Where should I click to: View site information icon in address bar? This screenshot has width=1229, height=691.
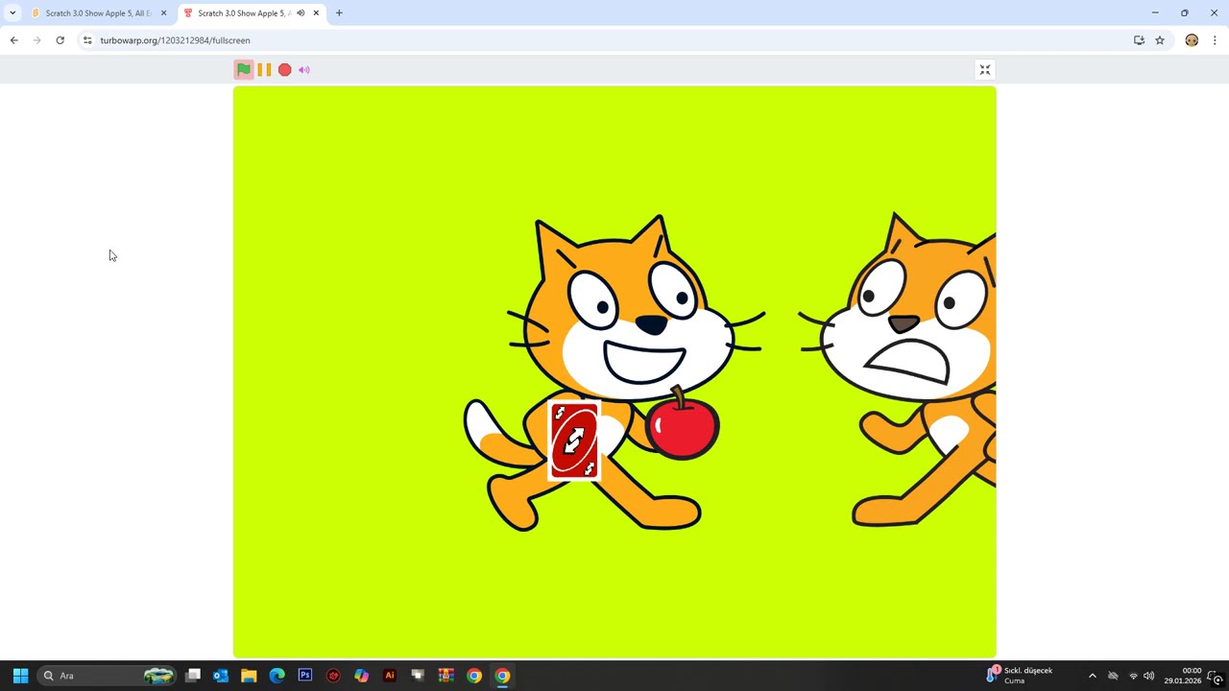[x=87, y=40]
